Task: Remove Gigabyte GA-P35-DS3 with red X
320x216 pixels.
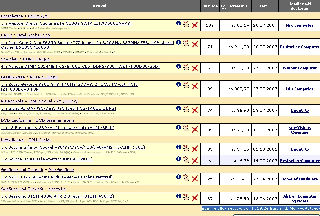Action: click(x=195, y=110)
